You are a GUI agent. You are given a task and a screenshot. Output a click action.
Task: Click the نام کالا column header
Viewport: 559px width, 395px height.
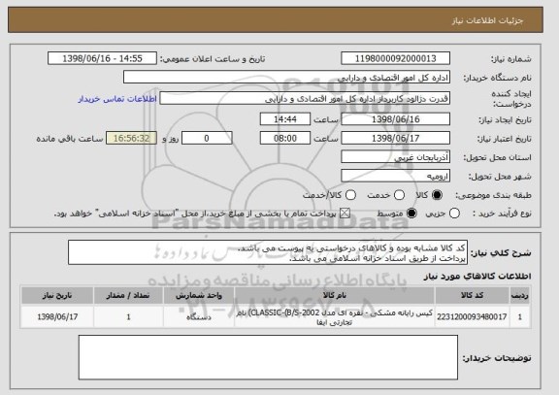(x=335, y=296)
